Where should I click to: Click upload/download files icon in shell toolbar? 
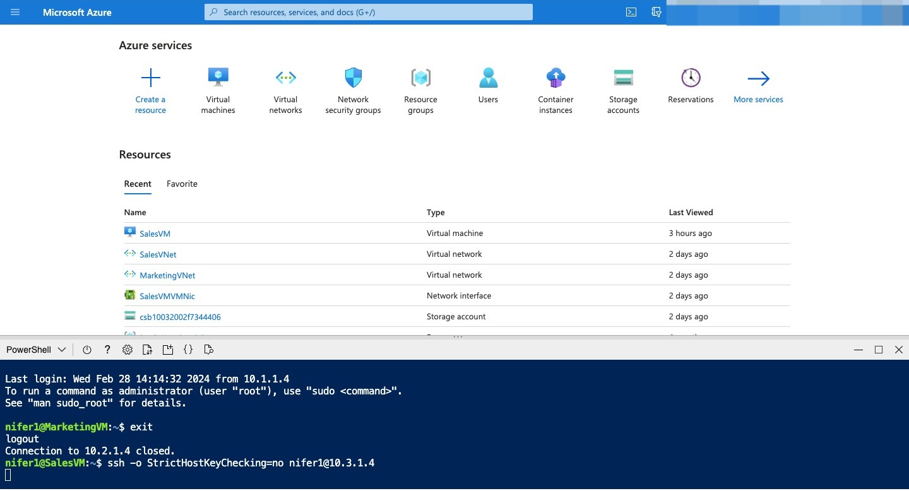click(x=148, y=350)
